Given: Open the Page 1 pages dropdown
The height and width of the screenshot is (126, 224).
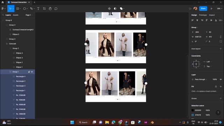Looking at the screenshot, I should pyautogui.click(x=29, y=15).
